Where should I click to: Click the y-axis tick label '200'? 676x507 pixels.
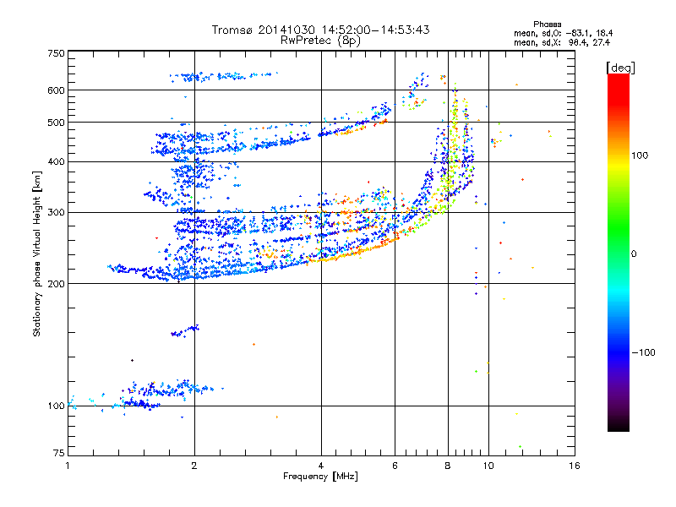pos(56,284)
